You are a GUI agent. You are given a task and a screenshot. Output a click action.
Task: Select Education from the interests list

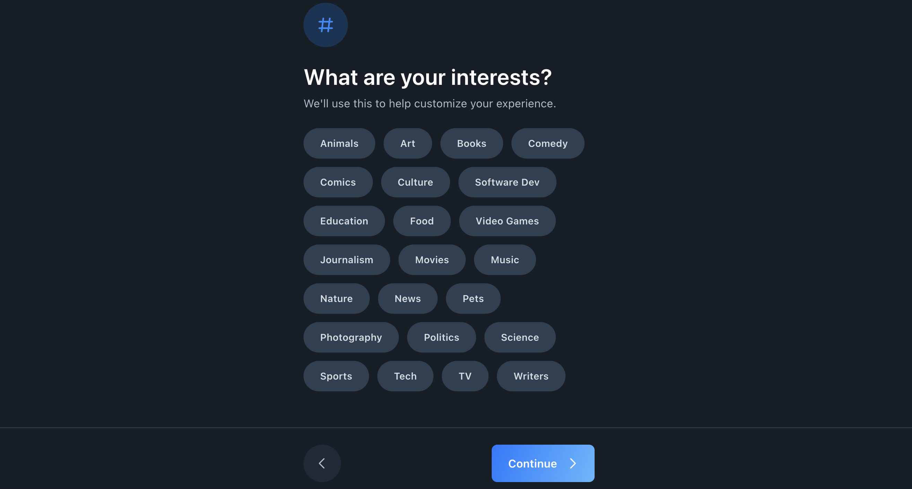(x=344, y=221)
